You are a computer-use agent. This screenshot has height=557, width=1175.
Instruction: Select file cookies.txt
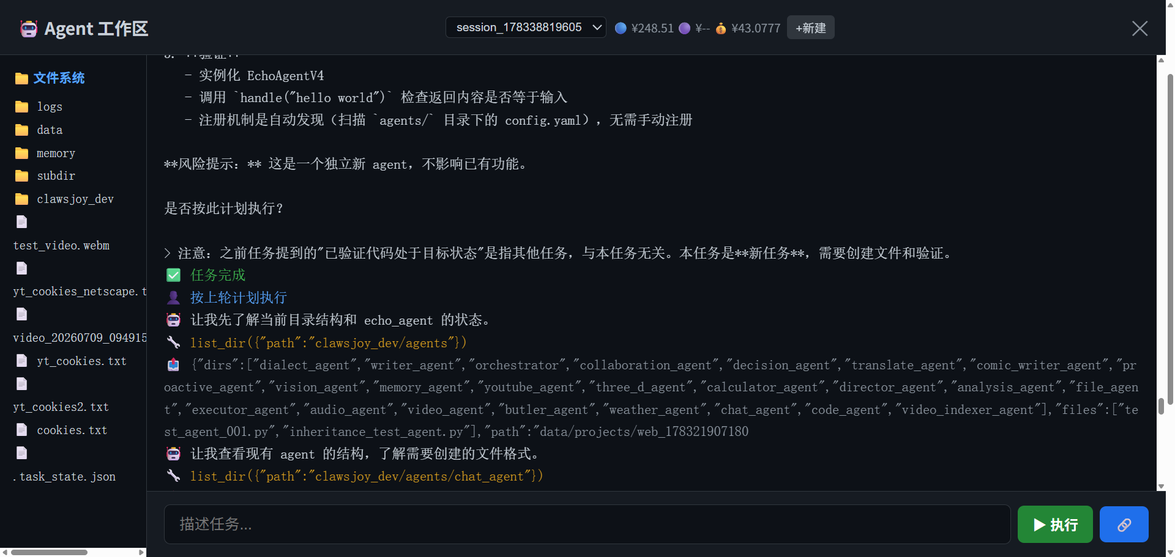point(72,430)
